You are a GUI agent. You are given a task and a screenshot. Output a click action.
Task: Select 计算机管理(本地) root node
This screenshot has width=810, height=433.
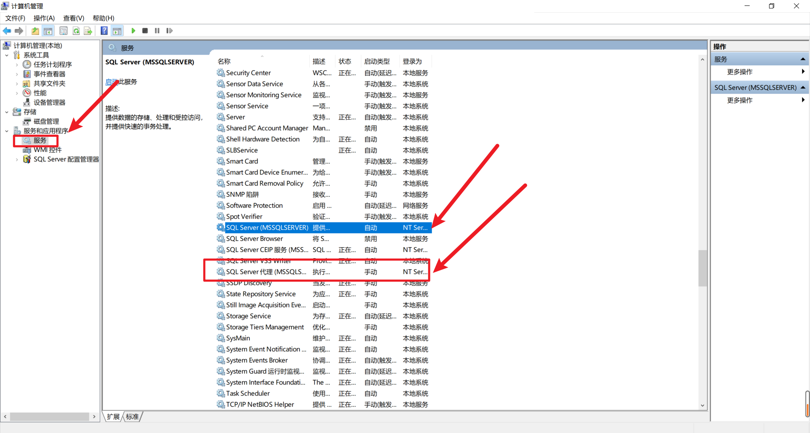pyautogui.click(x=38, y=45)
